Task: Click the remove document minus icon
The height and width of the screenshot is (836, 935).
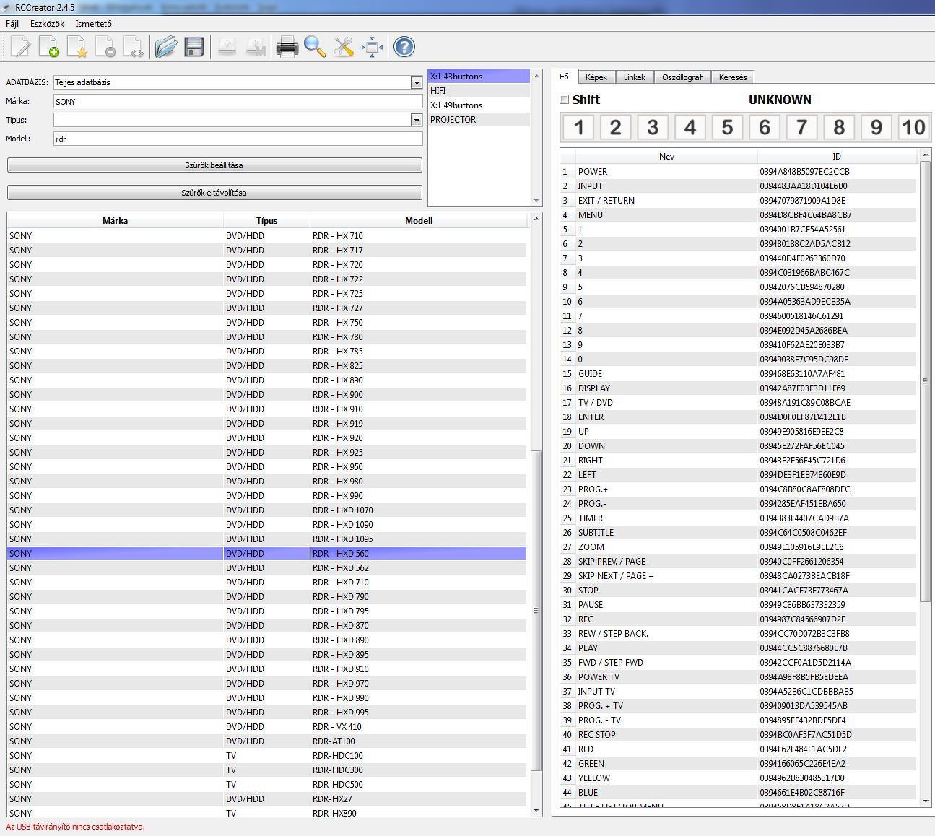Action: [105, 48]
